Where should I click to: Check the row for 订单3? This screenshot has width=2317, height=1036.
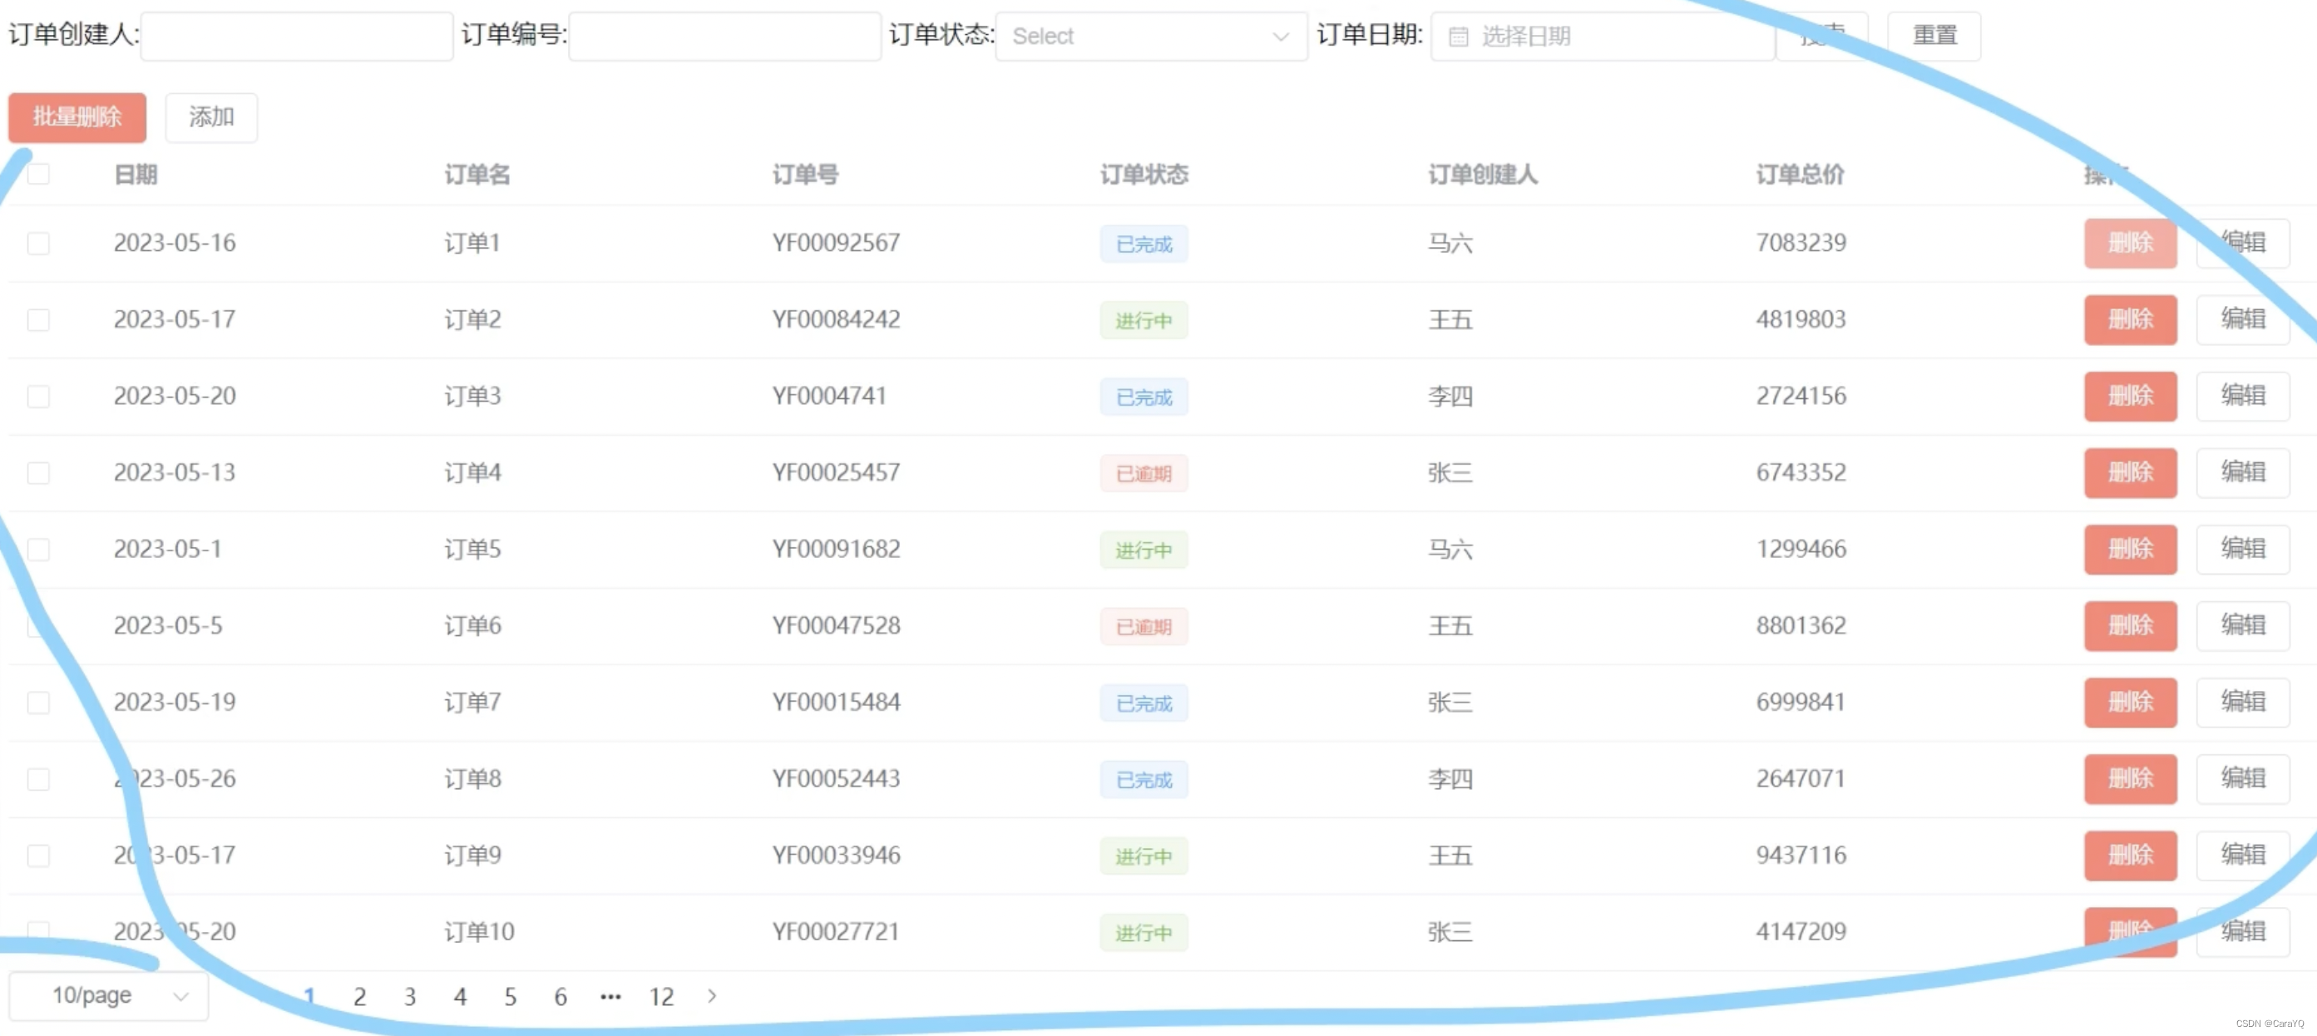click(x=37, y=396)
